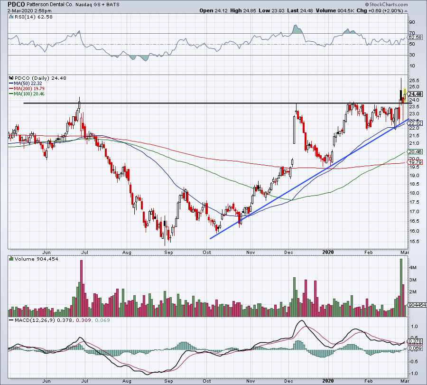Click the Dec label on the bottom MACD axis
Viewport: 427px width, 385px height.
[x=288, y=381]
